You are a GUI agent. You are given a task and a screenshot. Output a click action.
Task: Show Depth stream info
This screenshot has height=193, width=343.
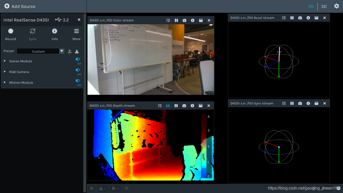(192, 106)
